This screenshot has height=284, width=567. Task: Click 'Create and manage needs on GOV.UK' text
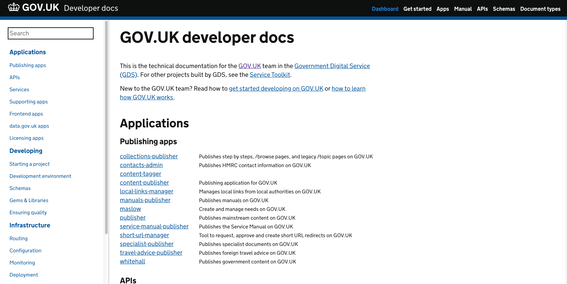click(242, 209)
